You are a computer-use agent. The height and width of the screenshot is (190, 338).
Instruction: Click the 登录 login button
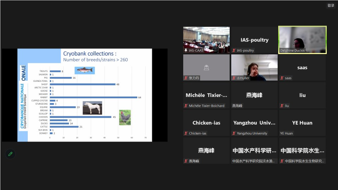click(x=331, y=5)
